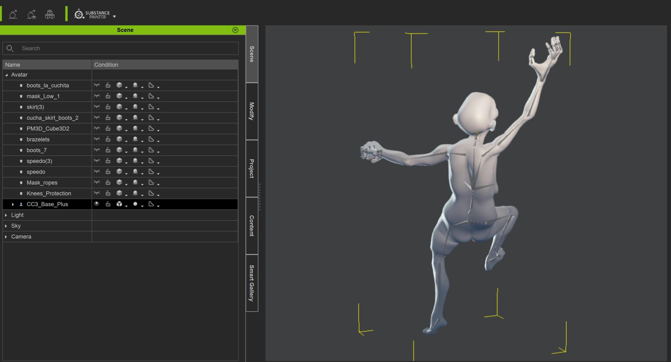This screenshot has height=362, width=671.
Task: Click the page icon in PM3D_Cube3D2 row
Action: pos(151,128)
